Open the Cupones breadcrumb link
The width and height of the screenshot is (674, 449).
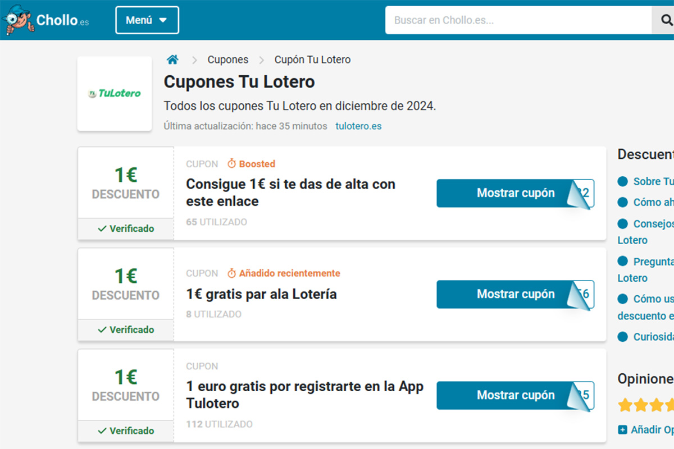(x=227, y=59)
